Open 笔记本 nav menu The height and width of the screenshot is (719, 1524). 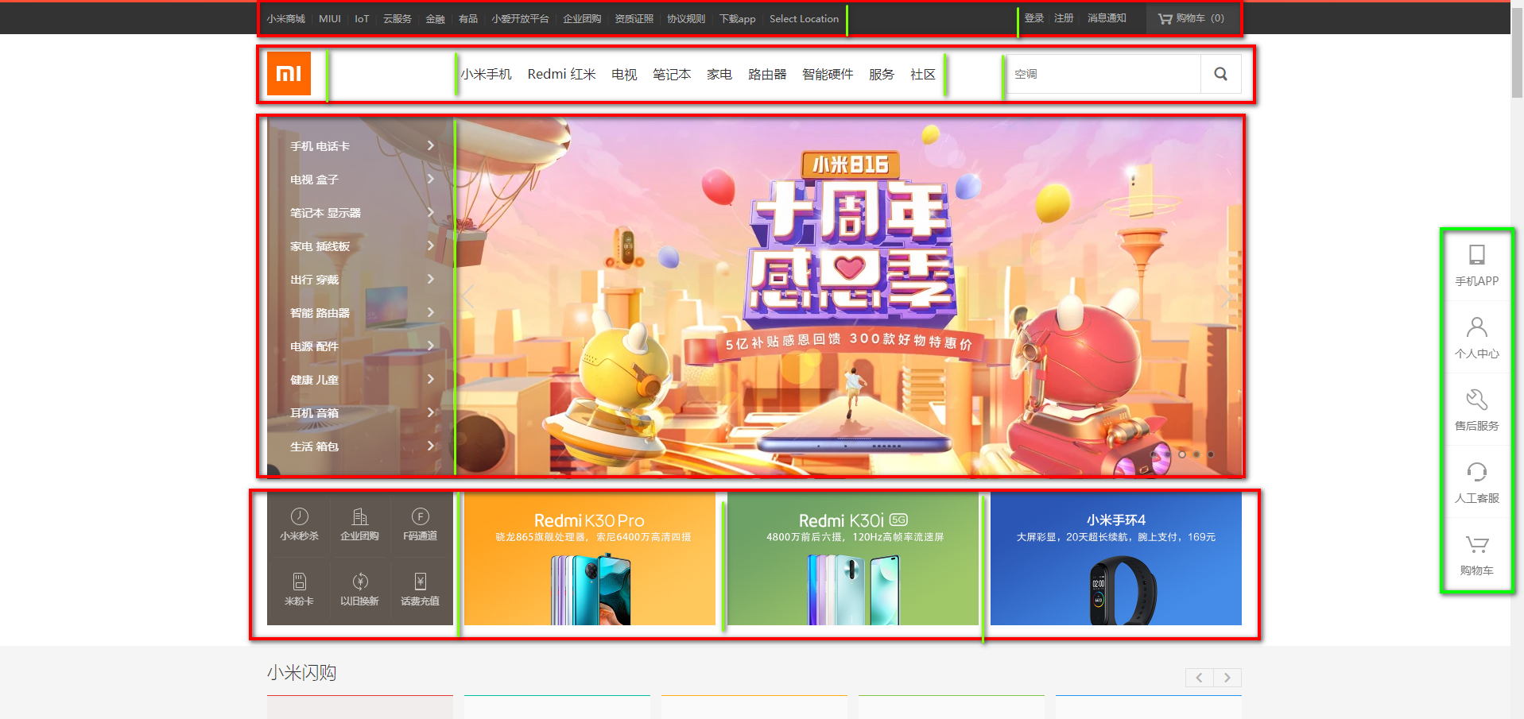point(672,74)
